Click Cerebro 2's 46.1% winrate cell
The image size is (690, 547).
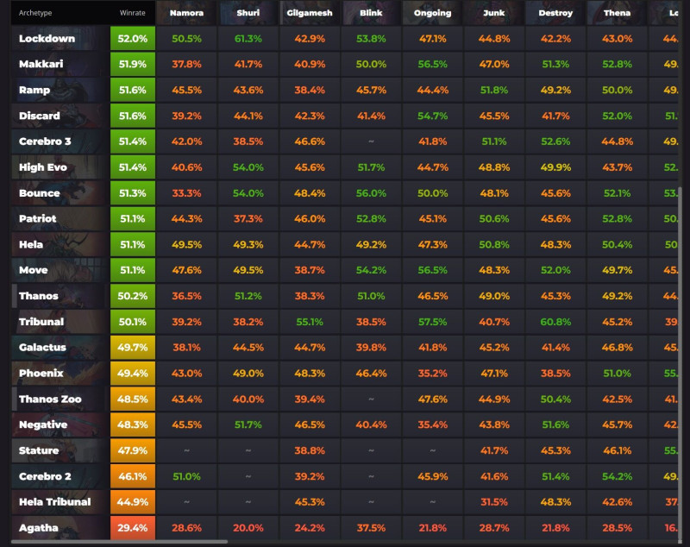click(133, 476)
